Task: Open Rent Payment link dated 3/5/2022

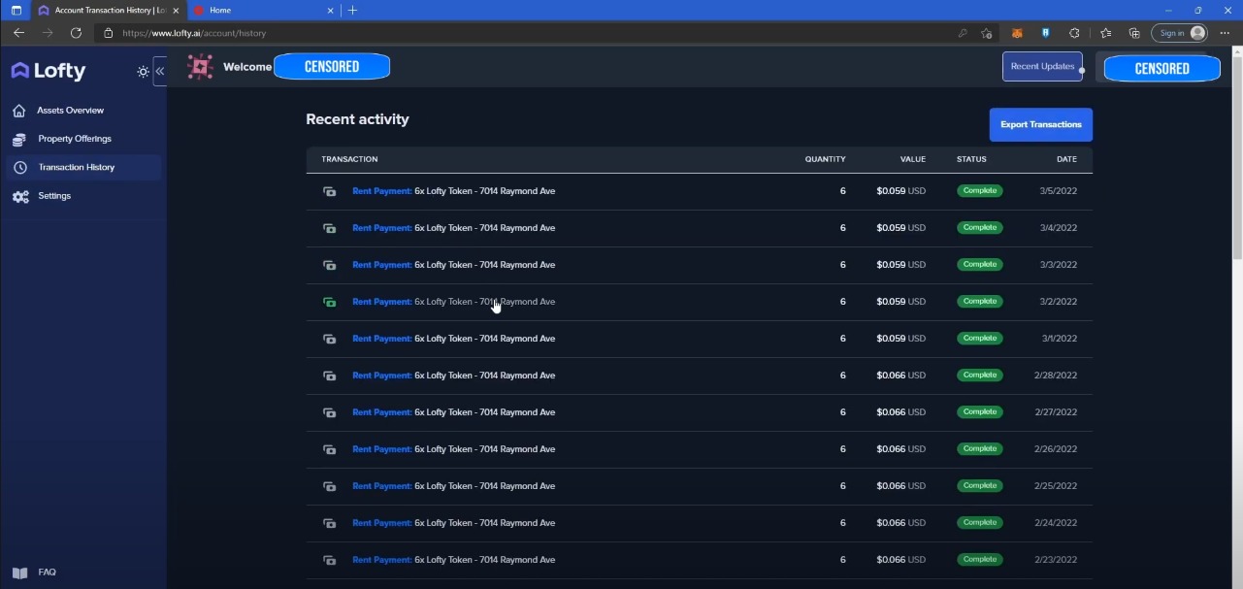Action: click(x=382, y=191)
